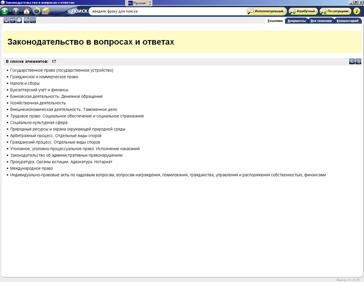Open the Международное право topic
The image size is (364, 282).
[x=31, y=168]
